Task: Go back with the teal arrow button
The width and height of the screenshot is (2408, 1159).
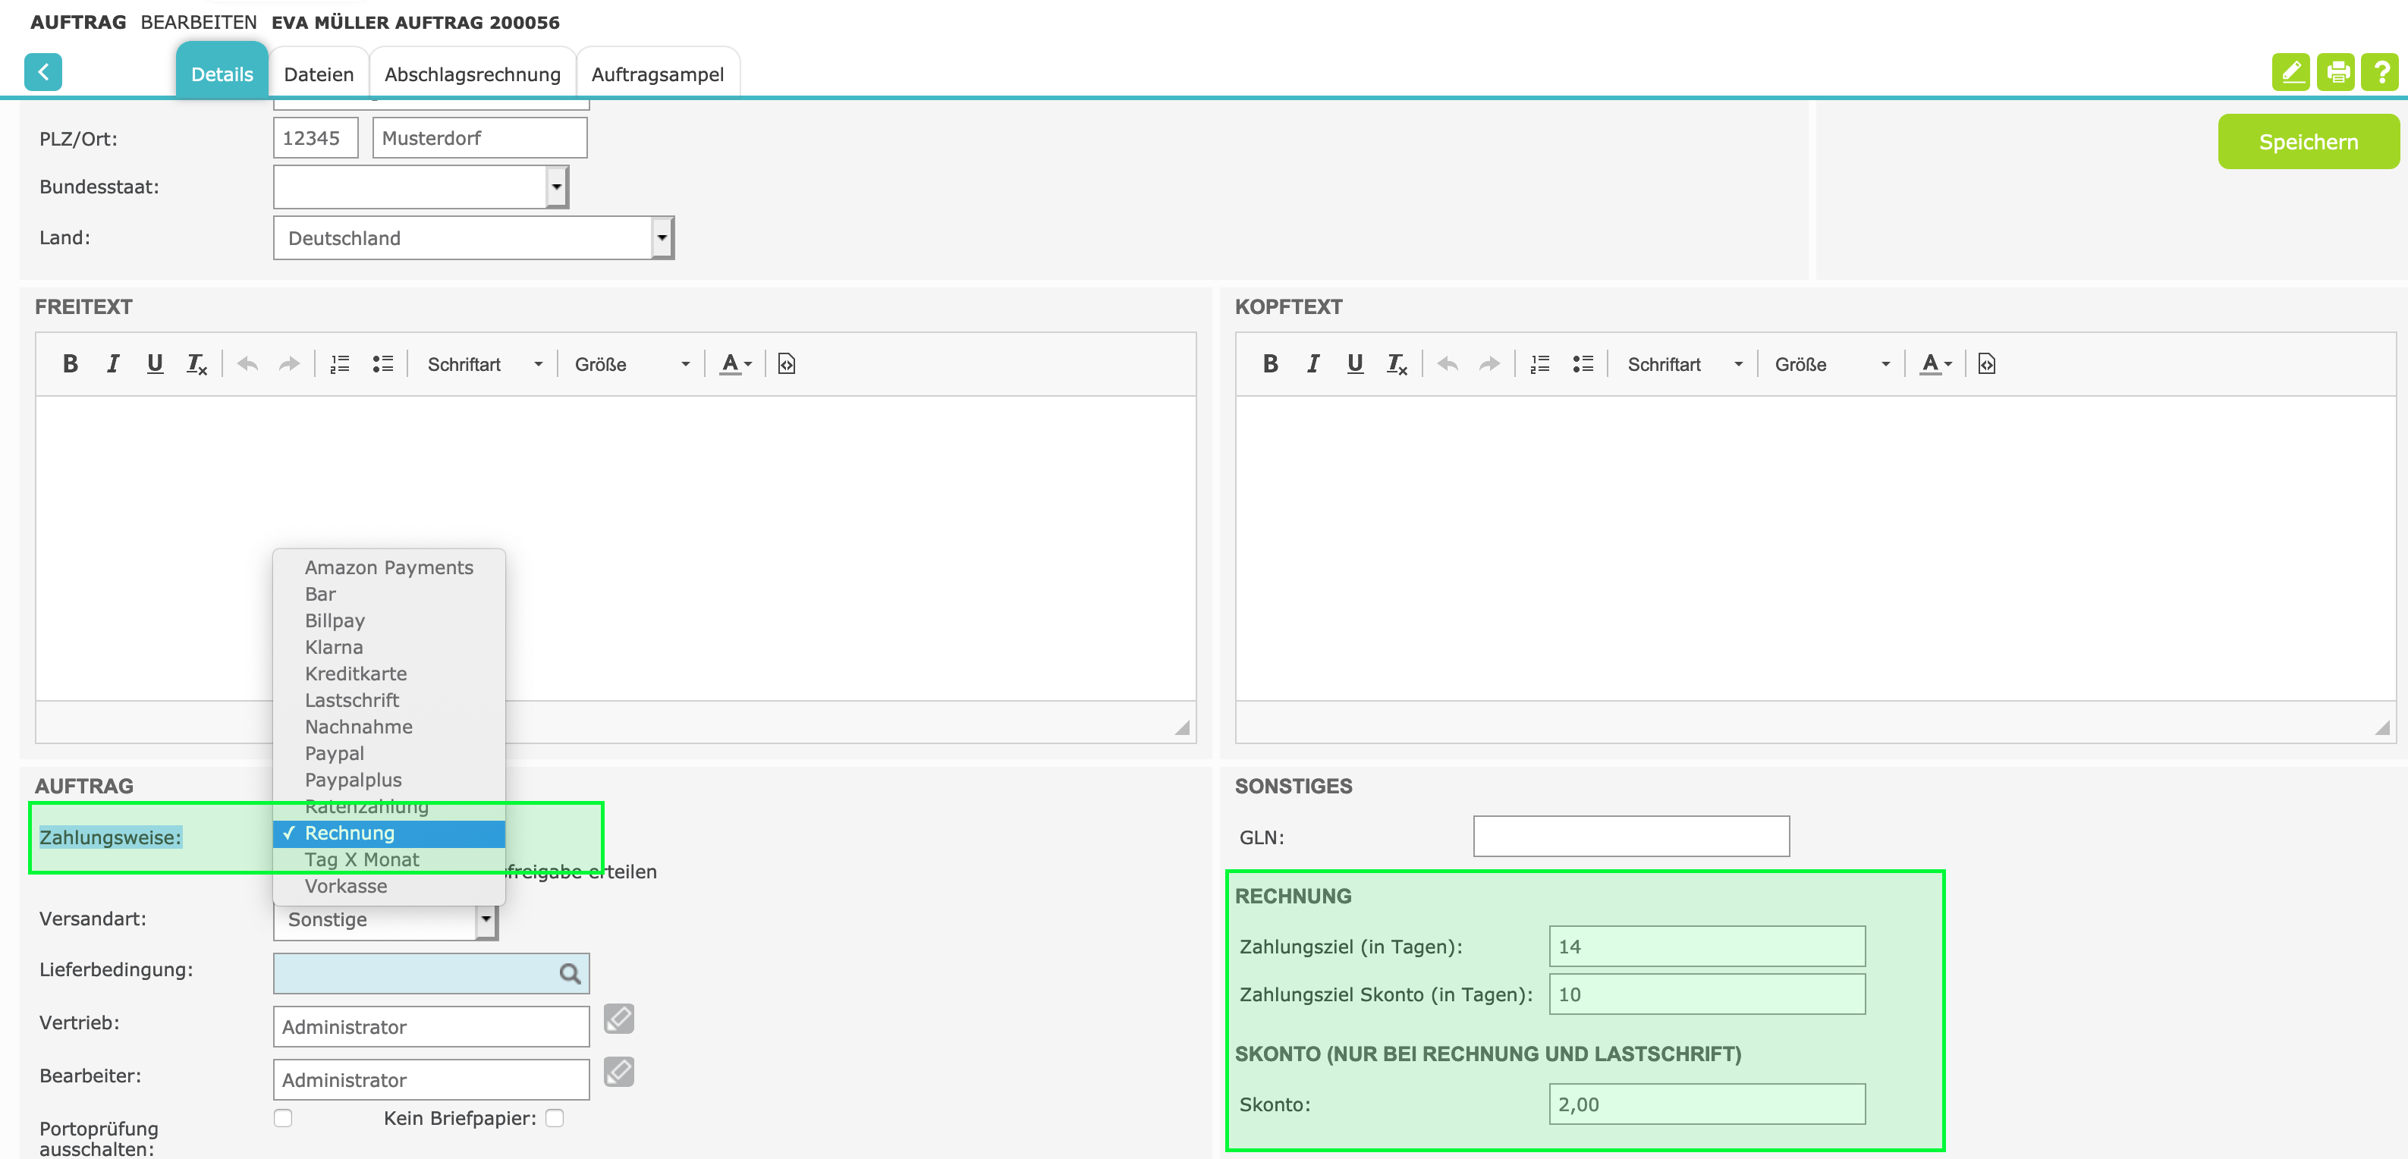Action: click(x=43, y=72)
